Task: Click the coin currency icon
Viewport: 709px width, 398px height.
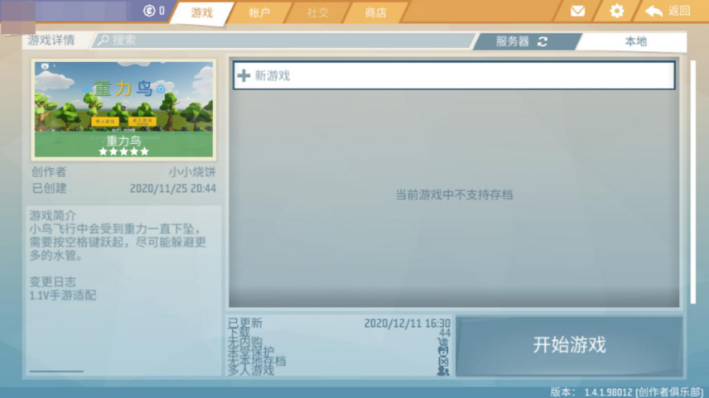Action: (x=149, y=11)
